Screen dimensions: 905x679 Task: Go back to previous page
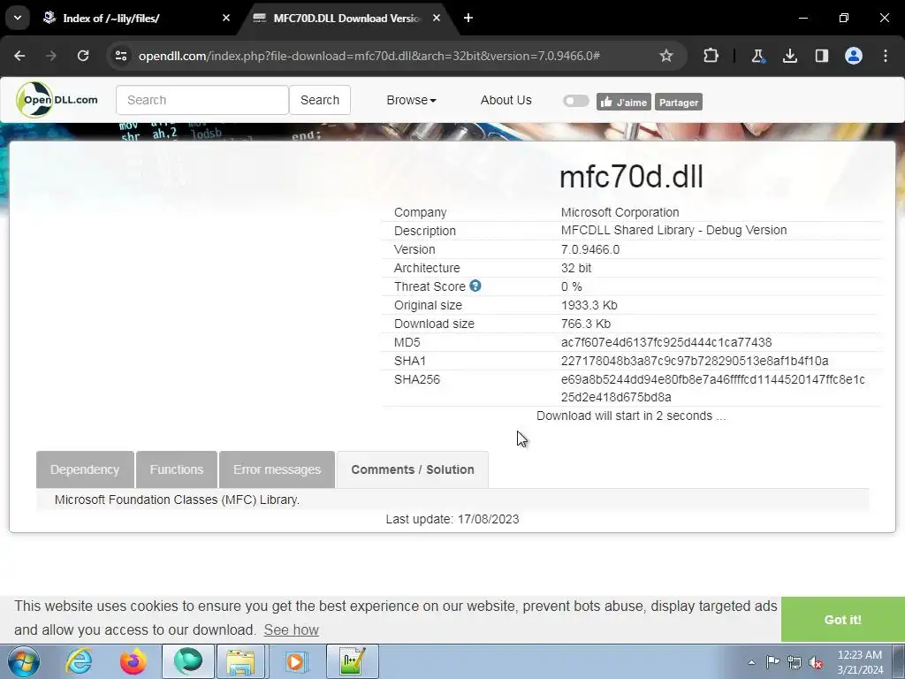19,56
